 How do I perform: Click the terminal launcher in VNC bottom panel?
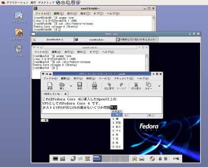coord(55,159)
